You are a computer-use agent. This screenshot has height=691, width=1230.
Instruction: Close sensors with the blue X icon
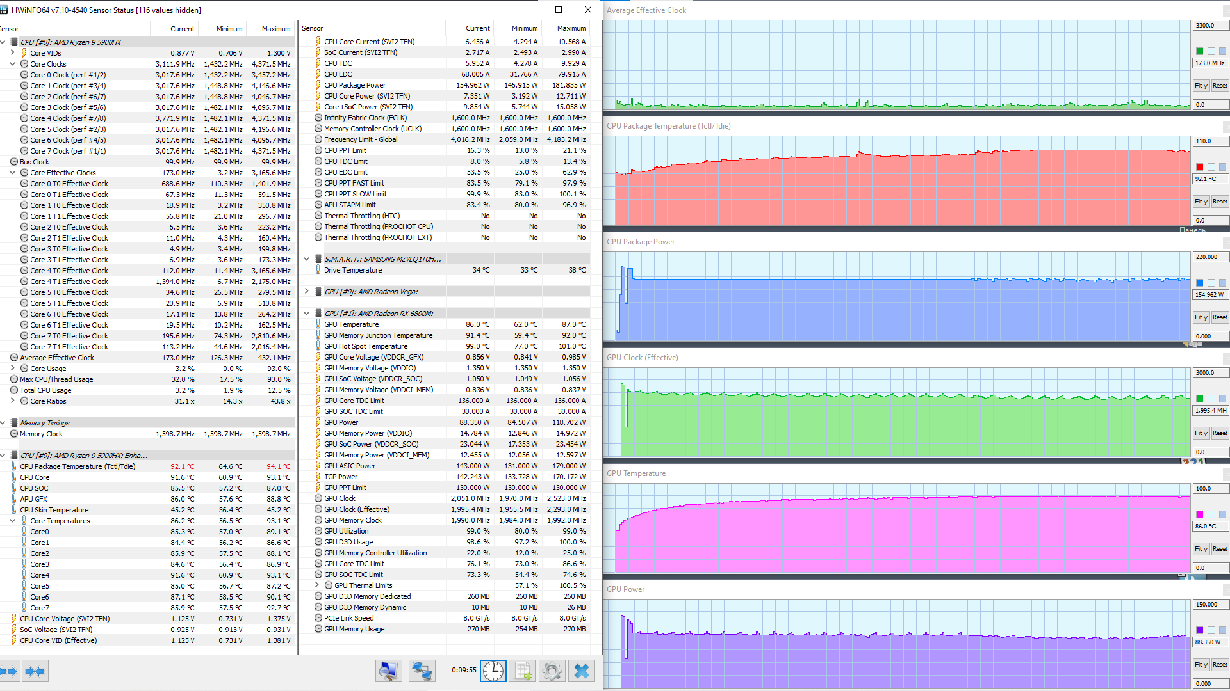tap(582, 671)
